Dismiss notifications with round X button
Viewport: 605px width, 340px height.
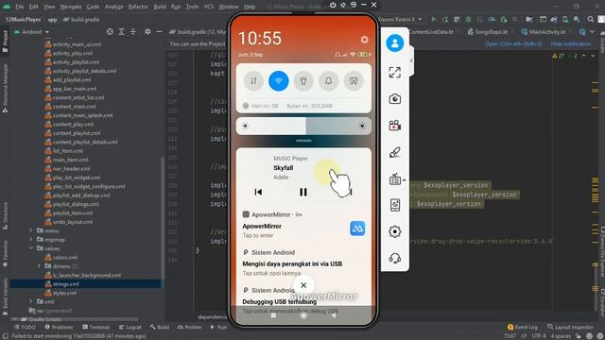tap(303, 285)
